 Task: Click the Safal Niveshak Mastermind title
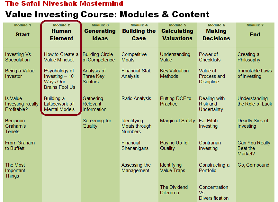tap(64, 3)
